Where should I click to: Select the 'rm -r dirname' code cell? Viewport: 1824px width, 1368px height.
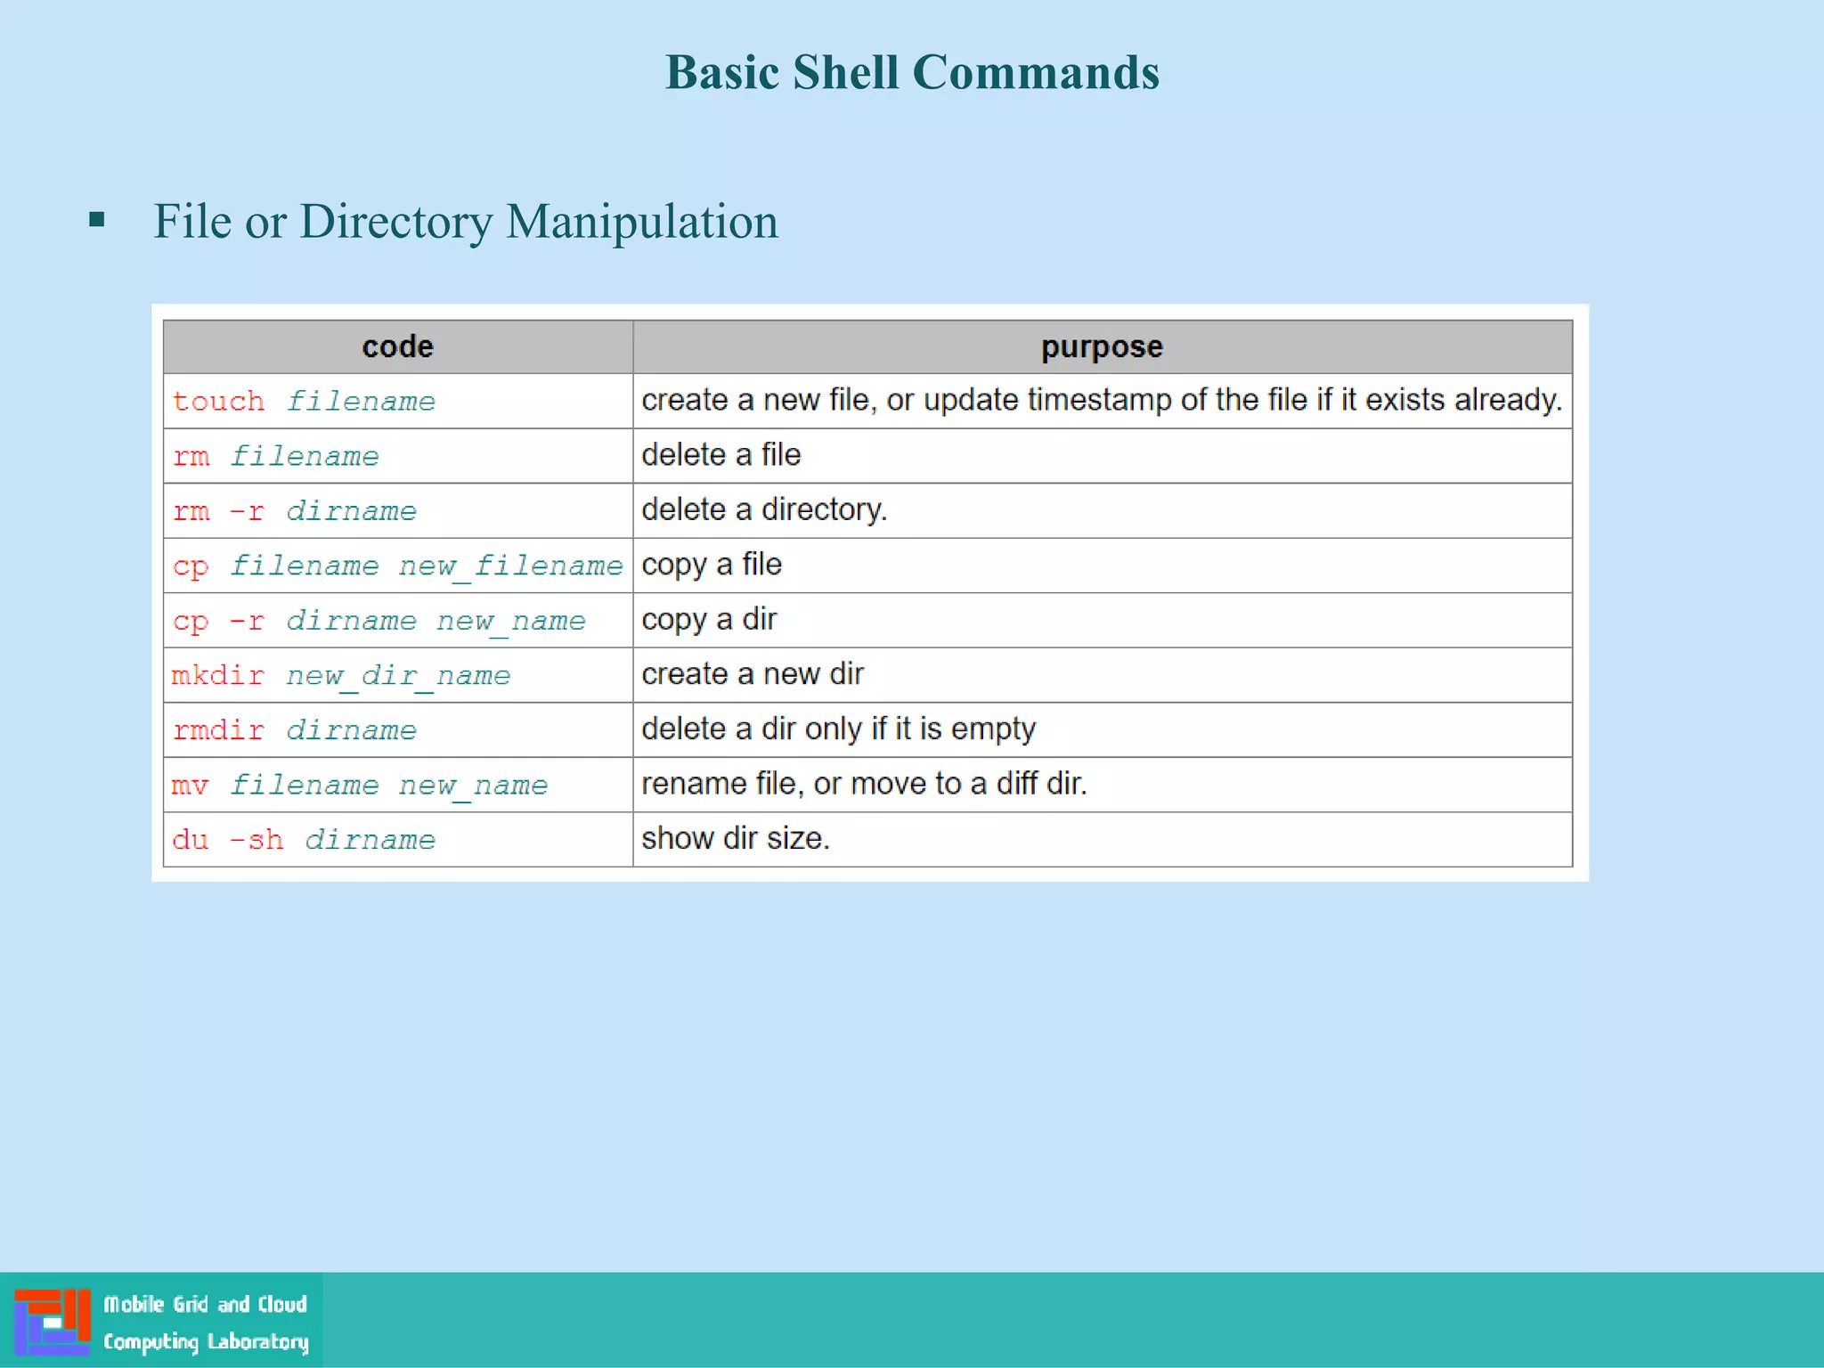pyautogui.click(x=398, y=510)
